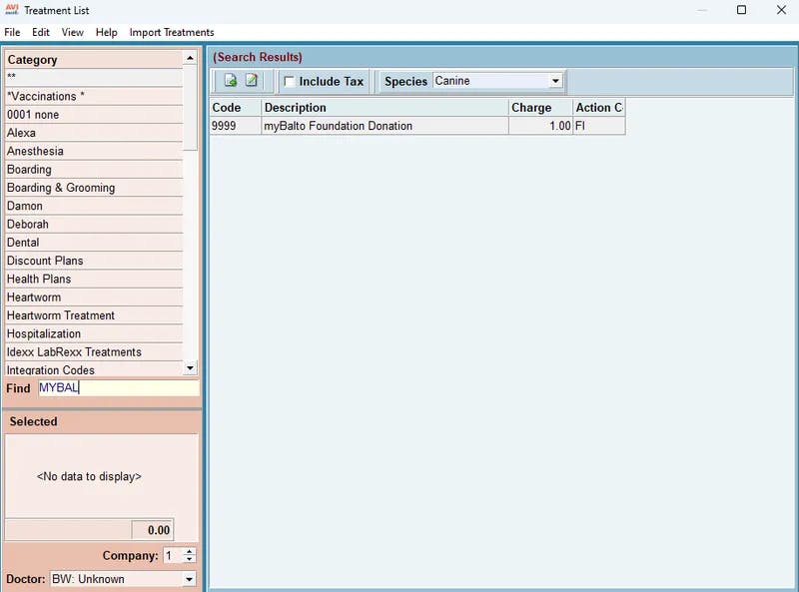The height and width of the screenshot is (592, 799).
Task: Select the Anesthesia category
Action: point(94,152)
